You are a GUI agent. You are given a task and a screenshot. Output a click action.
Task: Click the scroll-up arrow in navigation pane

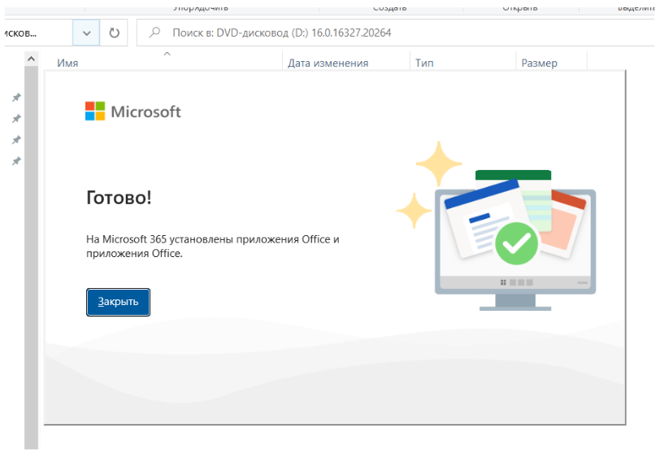(x=32, y=59)
